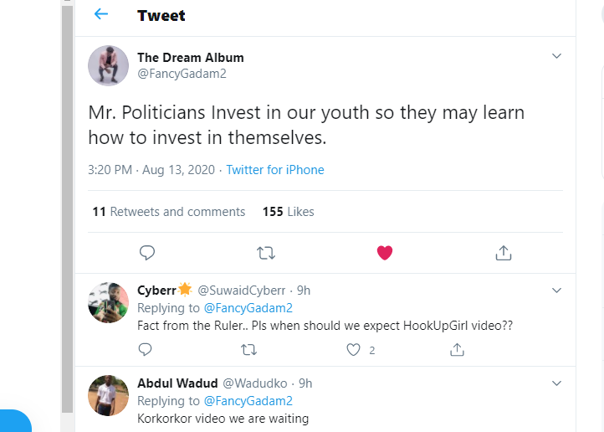This screenshot has width=604, height=432.
Task: Retweet Cyberr's reply
Action: tap(248, 350)
